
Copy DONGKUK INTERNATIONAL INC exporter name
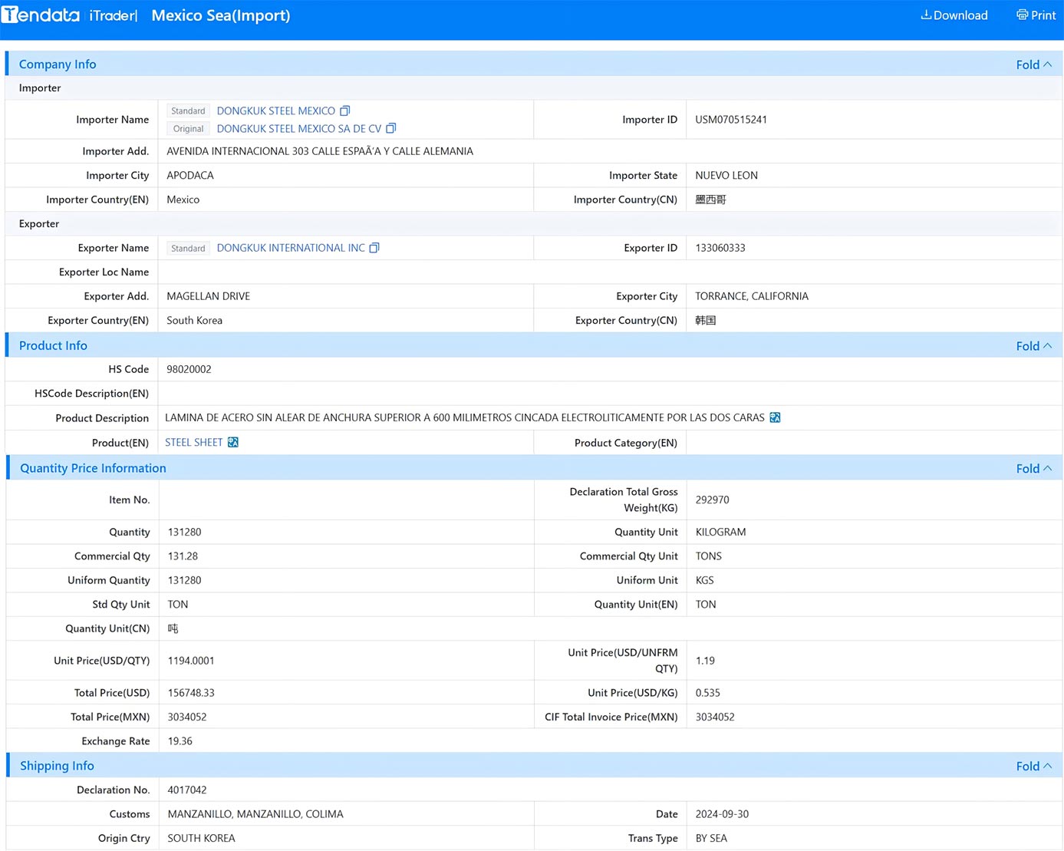374,248
